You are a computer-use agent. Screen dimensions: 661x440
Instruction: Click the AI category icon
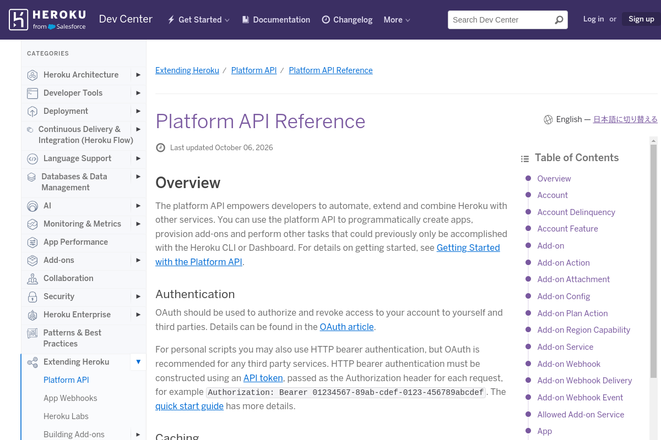32,206
